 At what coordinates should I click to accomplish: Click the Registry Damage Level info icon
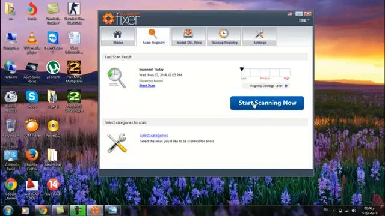point(286,86)
